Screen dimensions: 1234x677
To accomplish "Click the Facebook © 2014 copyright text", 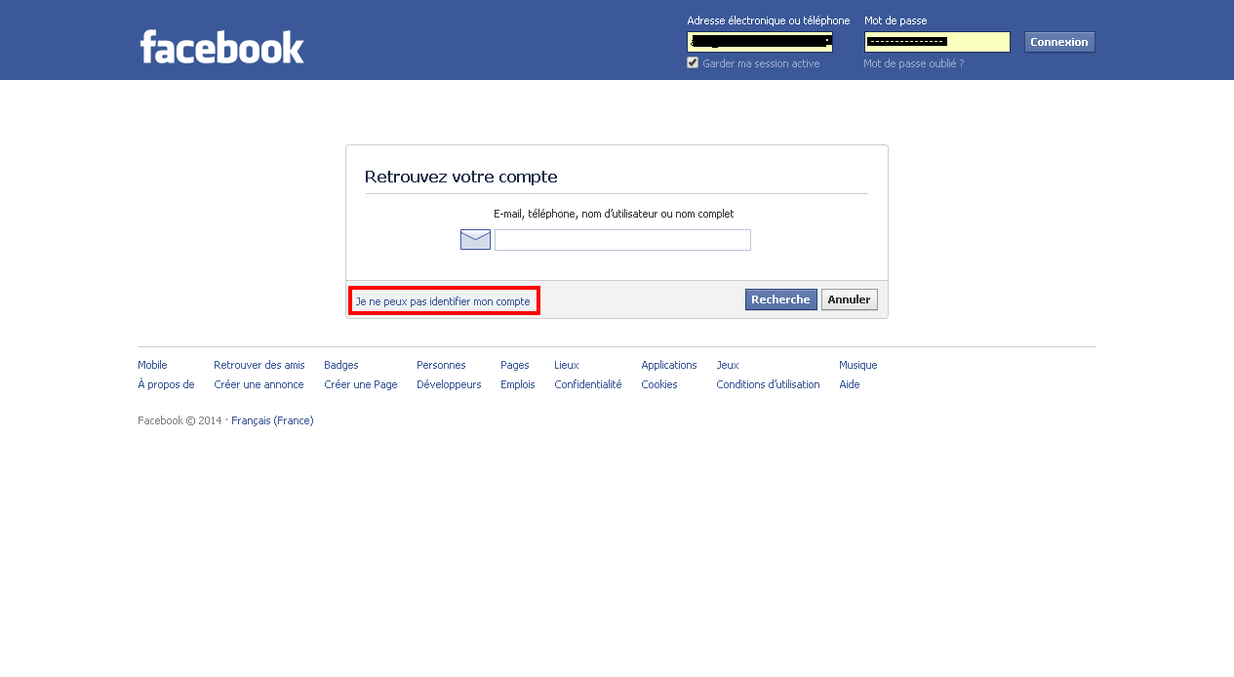I will pos(179,420).
